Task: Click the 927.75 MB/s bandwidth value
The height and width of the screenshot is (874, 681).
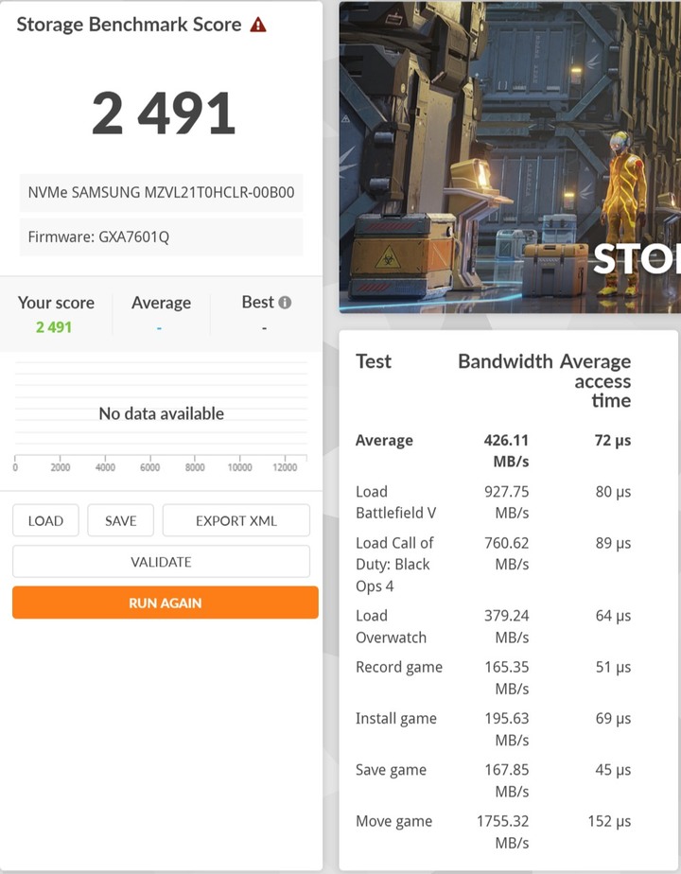Action: 507,502
